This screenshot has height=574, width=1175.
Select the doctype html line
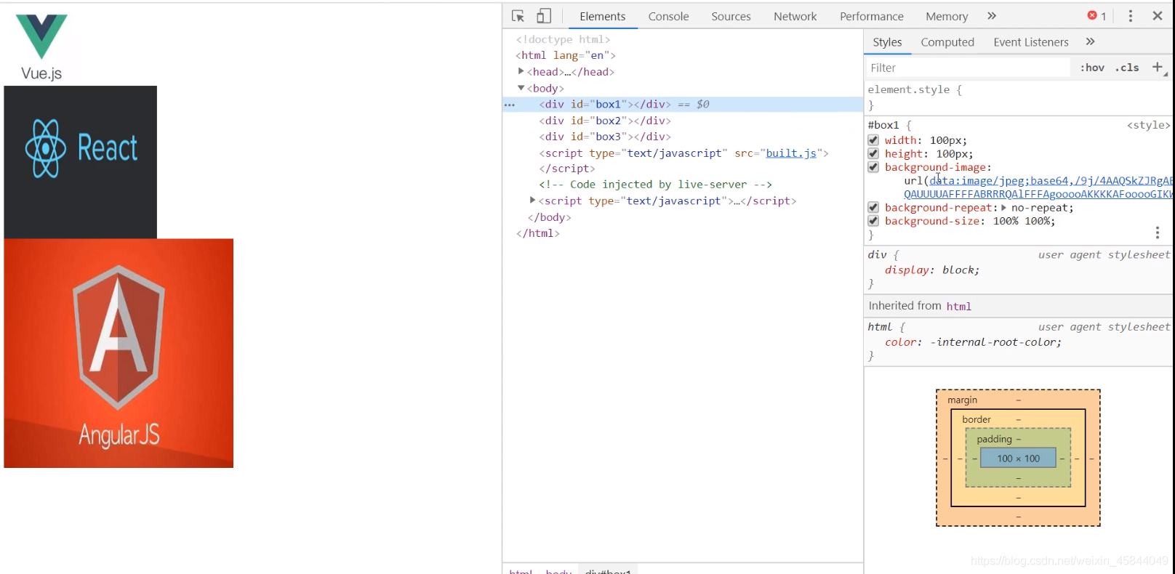point(563,39)
